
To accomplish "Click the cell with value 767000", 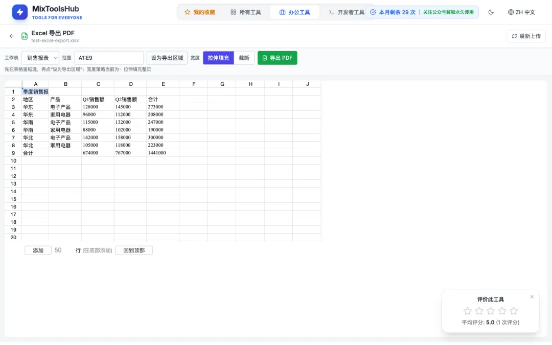I will (x=130, y=153).
